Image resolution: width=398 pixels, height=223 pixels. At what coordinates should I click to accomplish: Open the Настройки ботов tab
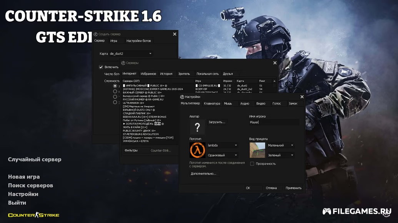(138, 41)
